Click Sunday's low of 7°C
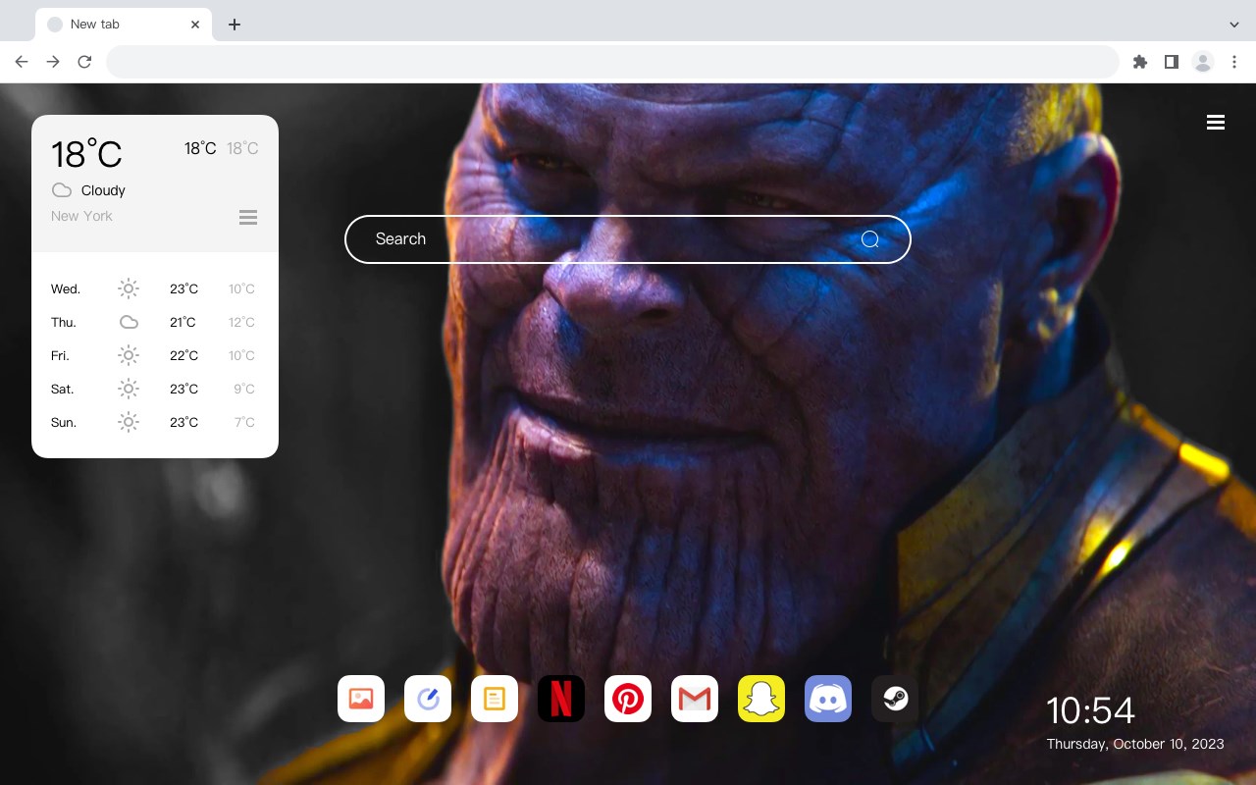1256x785 pixels. click(x=244, y=422)
